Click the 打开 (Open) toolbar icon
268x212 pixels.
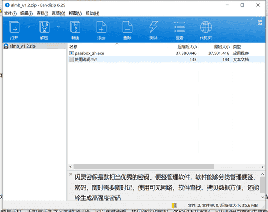coord(14,27)
